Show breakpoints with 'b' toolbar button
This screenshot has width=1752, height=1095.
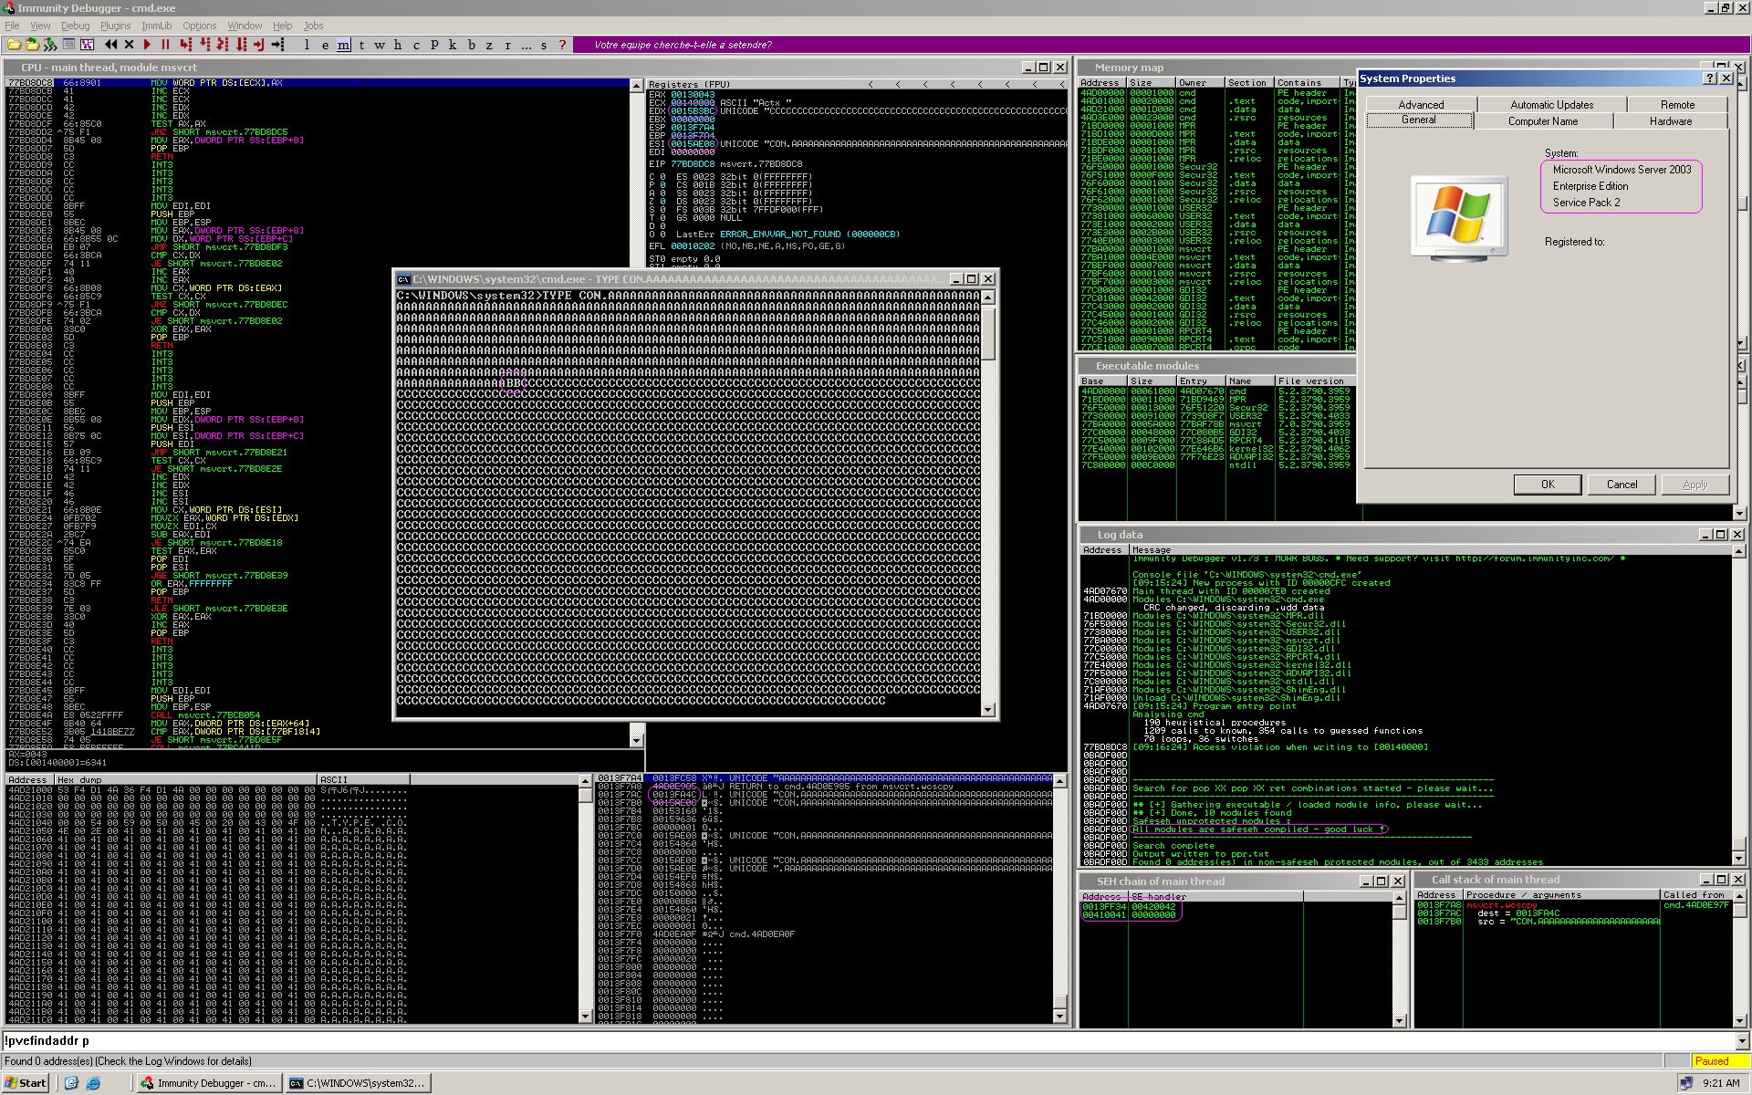pyautogui.click(x=471, y=44)
